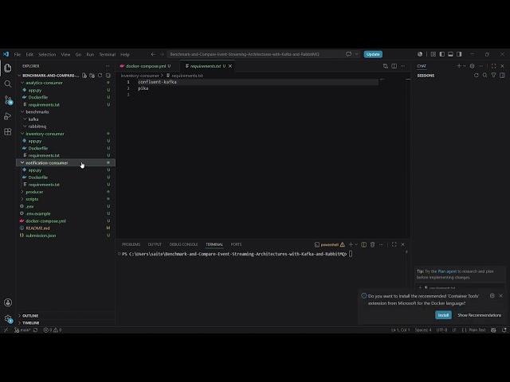Open Explorer Views and More Actions ellipsis
510x382 pixels.
click(x=108, y=66)
